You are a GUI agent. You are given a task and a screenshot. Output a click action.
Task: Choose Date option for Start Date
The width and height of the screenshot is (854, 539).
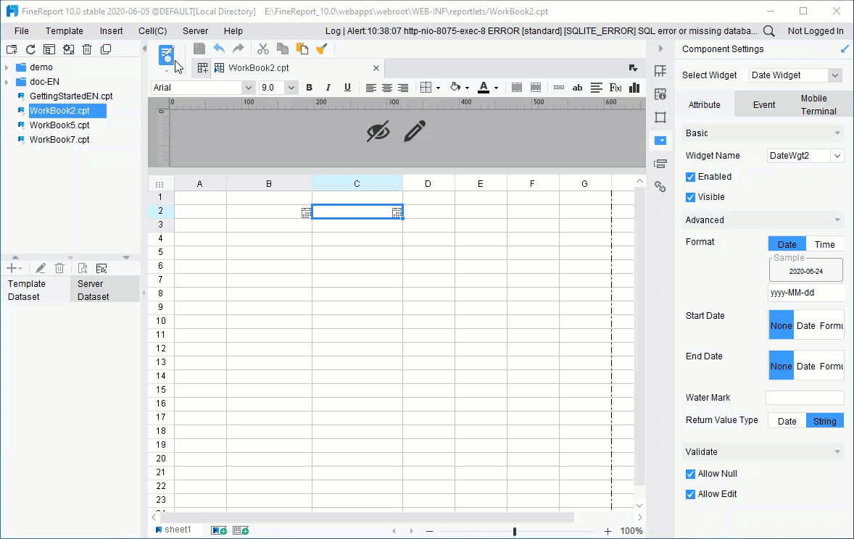[806, 325]
